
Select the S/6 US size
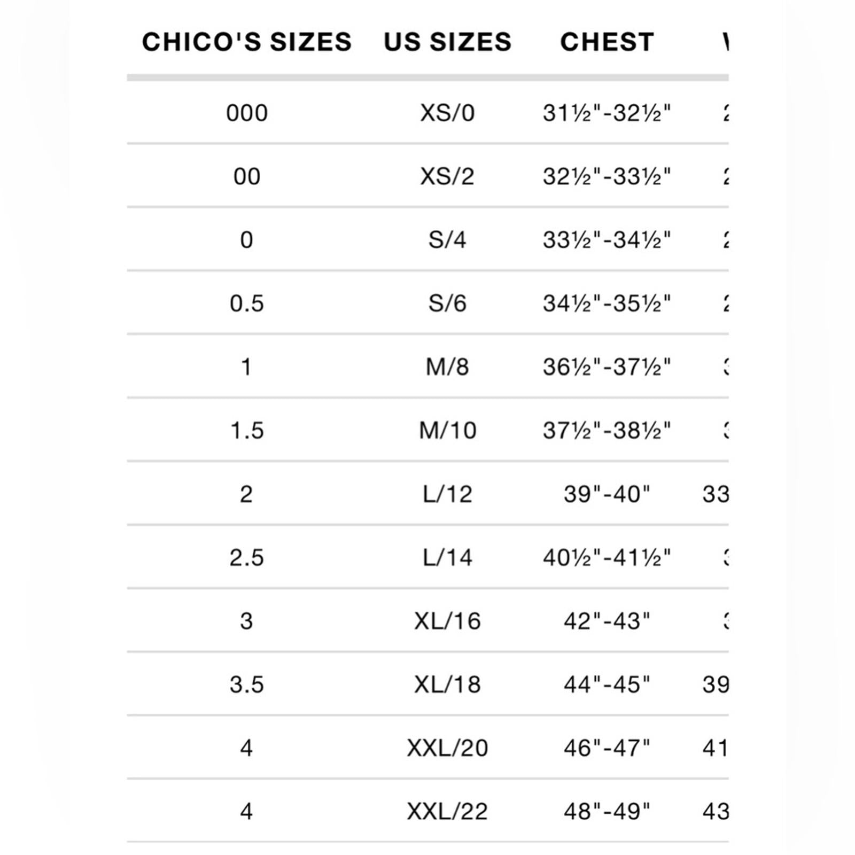click(447, 304)
